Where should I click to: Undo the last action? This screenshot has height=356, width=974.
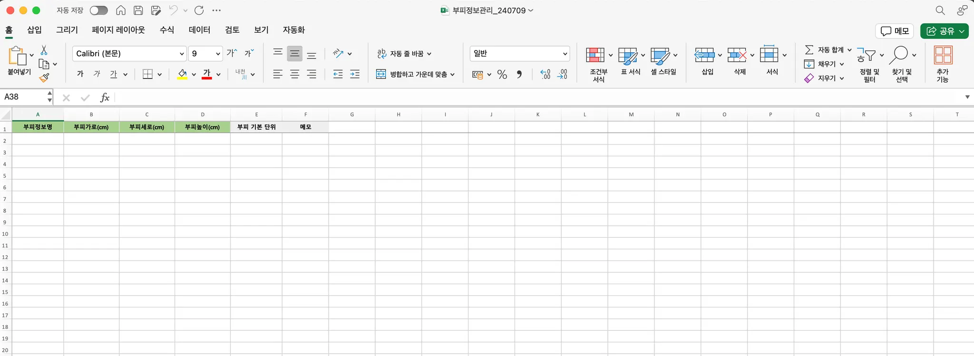[173, 10]
